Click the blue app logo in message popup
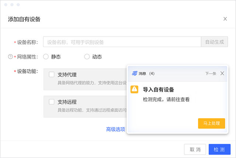The height and width of the screenshot is (158, 236). tap(135, 73)
